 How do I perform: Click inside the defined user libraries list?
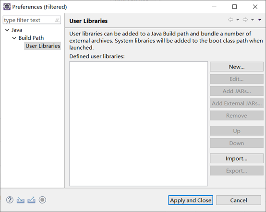(138, 124)
